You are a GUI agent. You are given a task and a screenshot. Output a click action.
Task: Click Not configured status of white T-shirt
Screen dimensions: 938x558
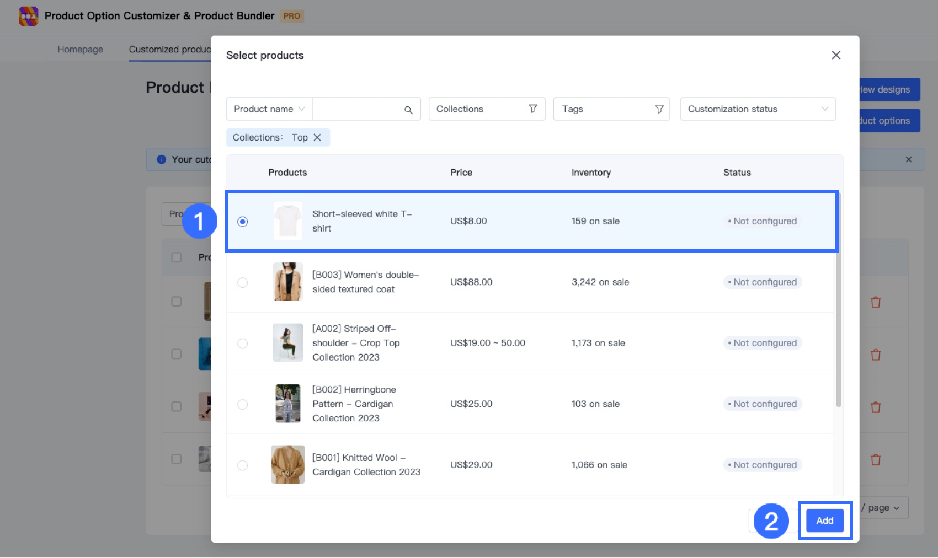(763, 221)
